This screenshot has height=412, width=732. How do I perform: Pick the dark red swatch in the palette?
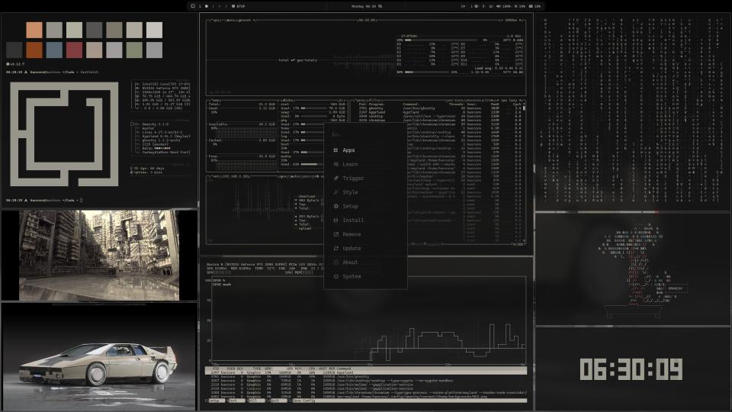[74, 50]
